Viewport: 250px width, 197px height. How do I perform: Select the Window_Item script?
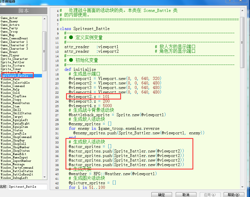coord(10,106)
